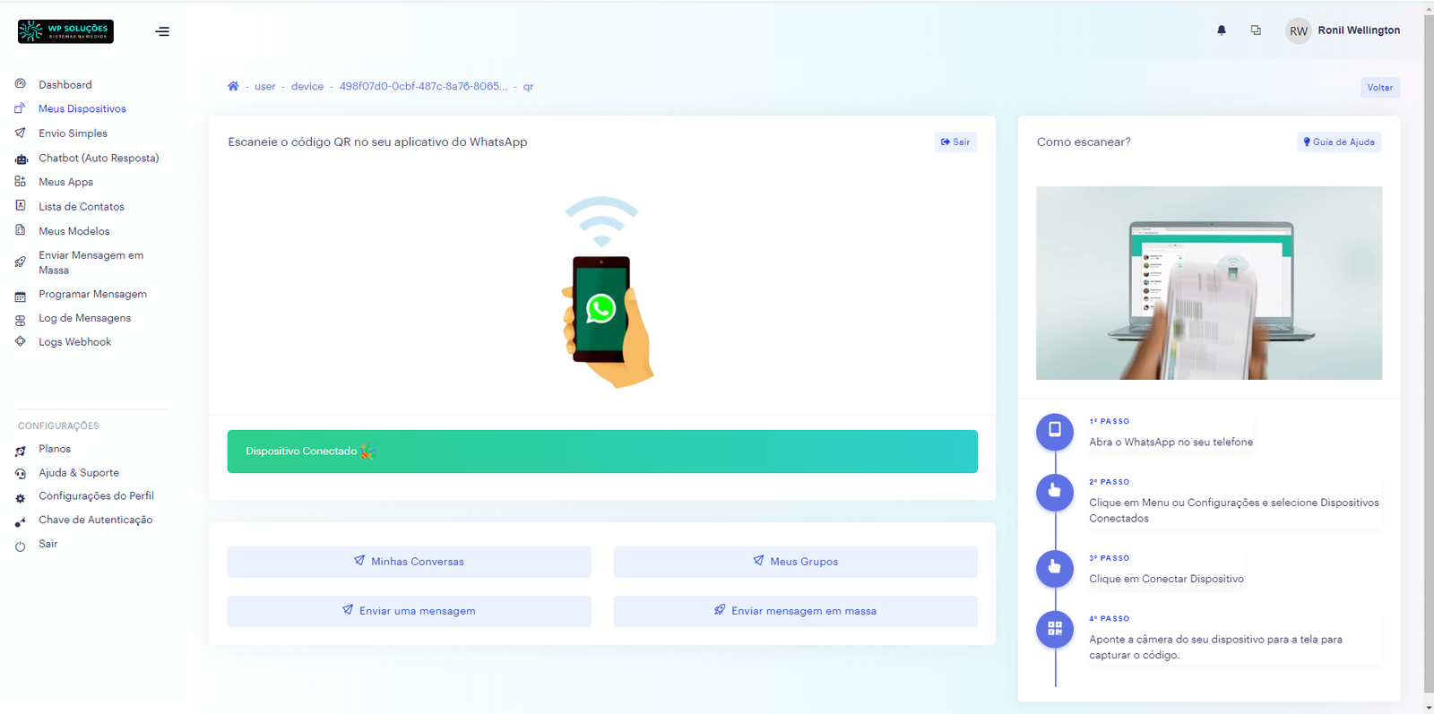Toggle the sidebar hamburger menu icon

click(x=162, y=31)
